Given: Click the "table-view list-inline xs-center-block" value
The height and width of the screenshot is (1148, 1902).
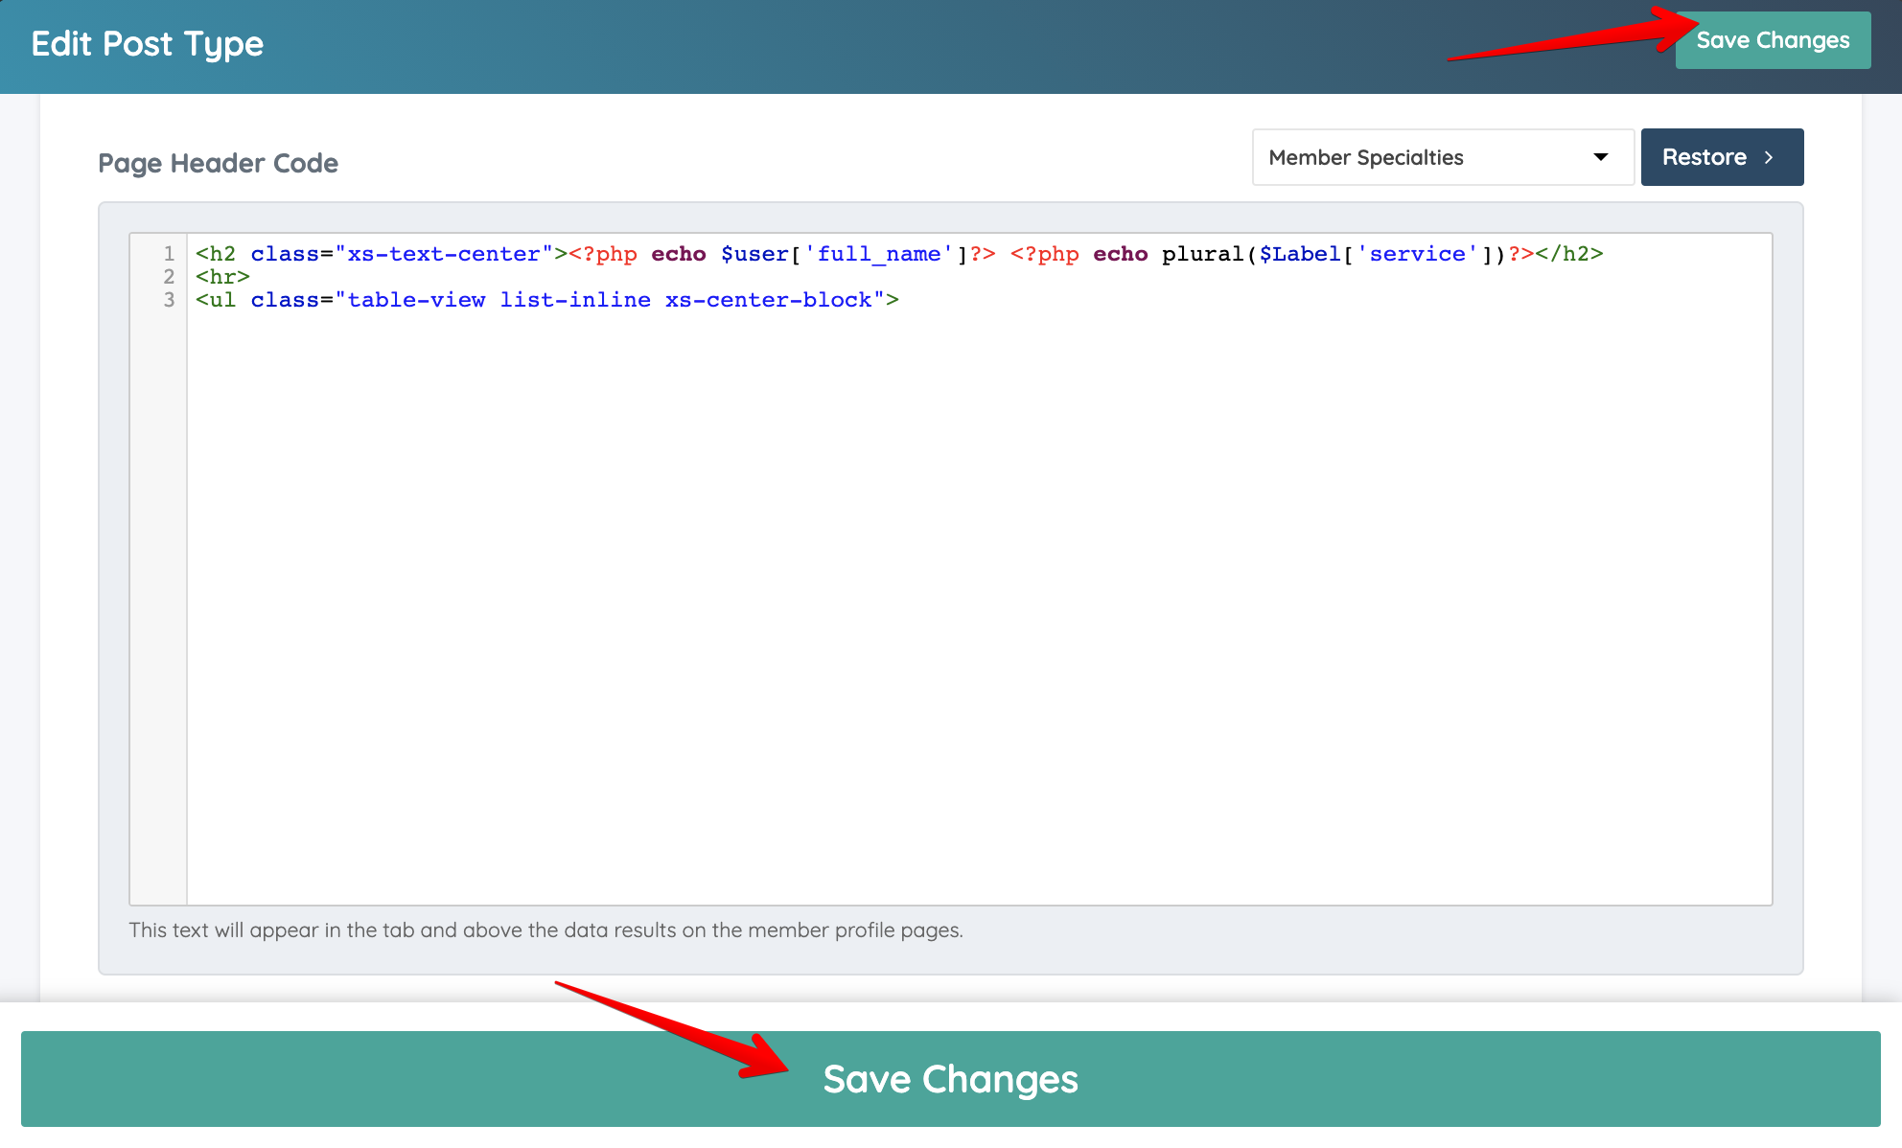Looking at the screenshot, I should (x=610, y=300).
